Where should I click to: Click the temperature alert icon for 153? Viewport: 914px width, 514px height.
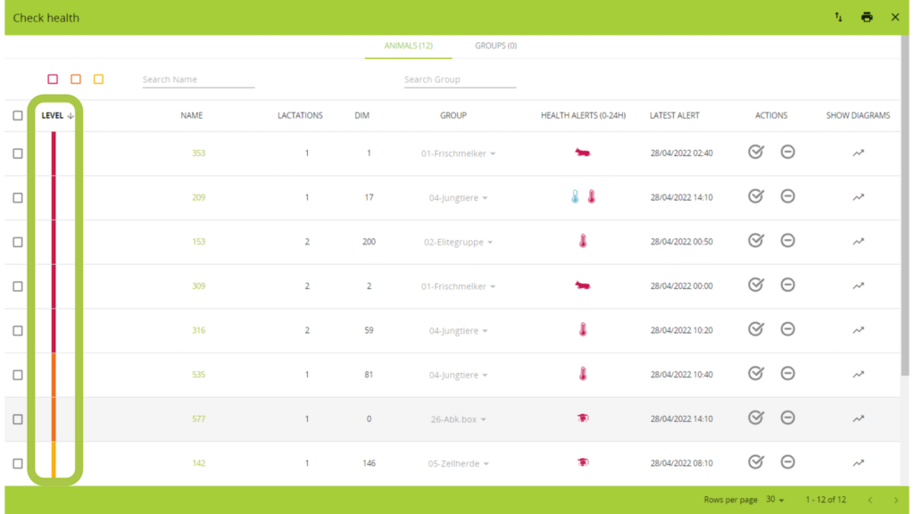tap(583, 241)
